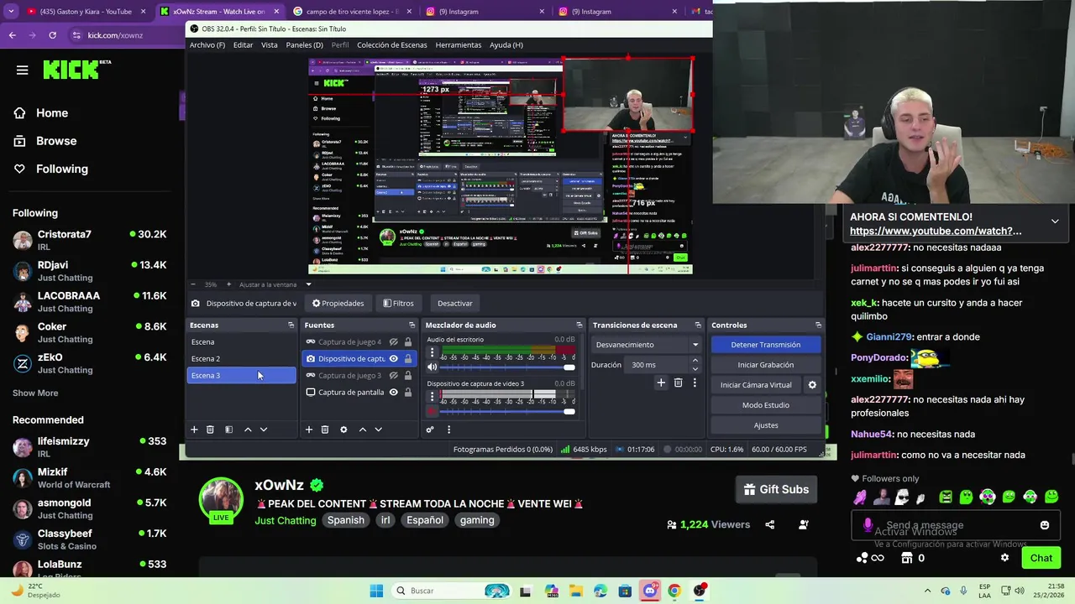Move source down in Fuentes panel
This screenshot has height=604, width=1075.
379,430
